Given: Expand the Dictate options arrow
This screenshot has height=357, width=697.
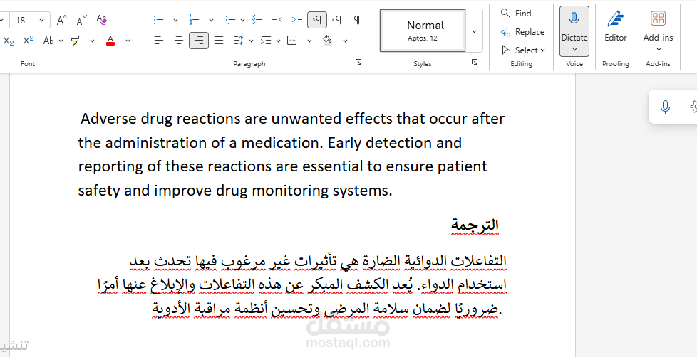Looking at the screenshot, I should click(574, 50).
